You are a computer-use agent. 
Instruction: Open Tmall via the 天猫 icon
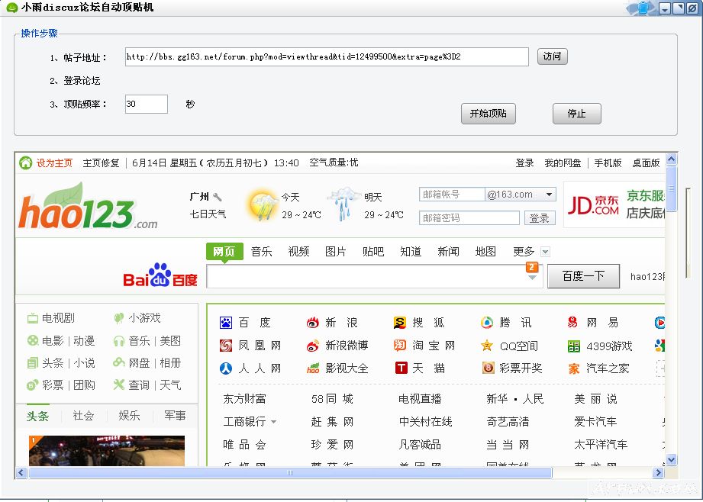click(400, 368)
